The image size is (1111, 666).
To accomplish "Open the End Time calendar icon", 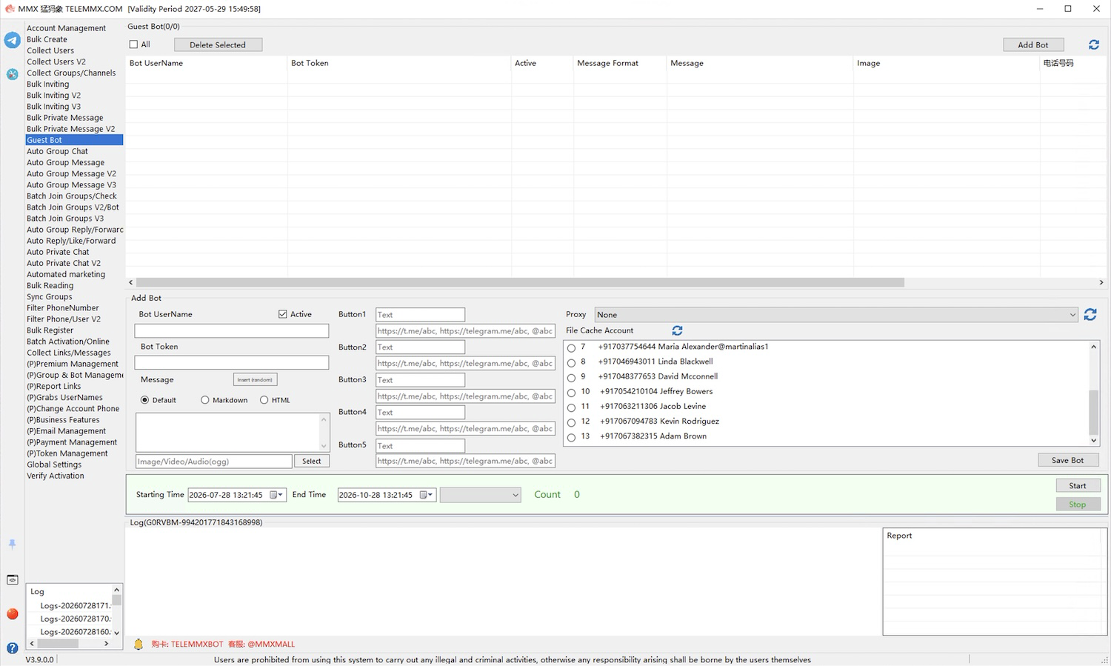I will point(424,495).
